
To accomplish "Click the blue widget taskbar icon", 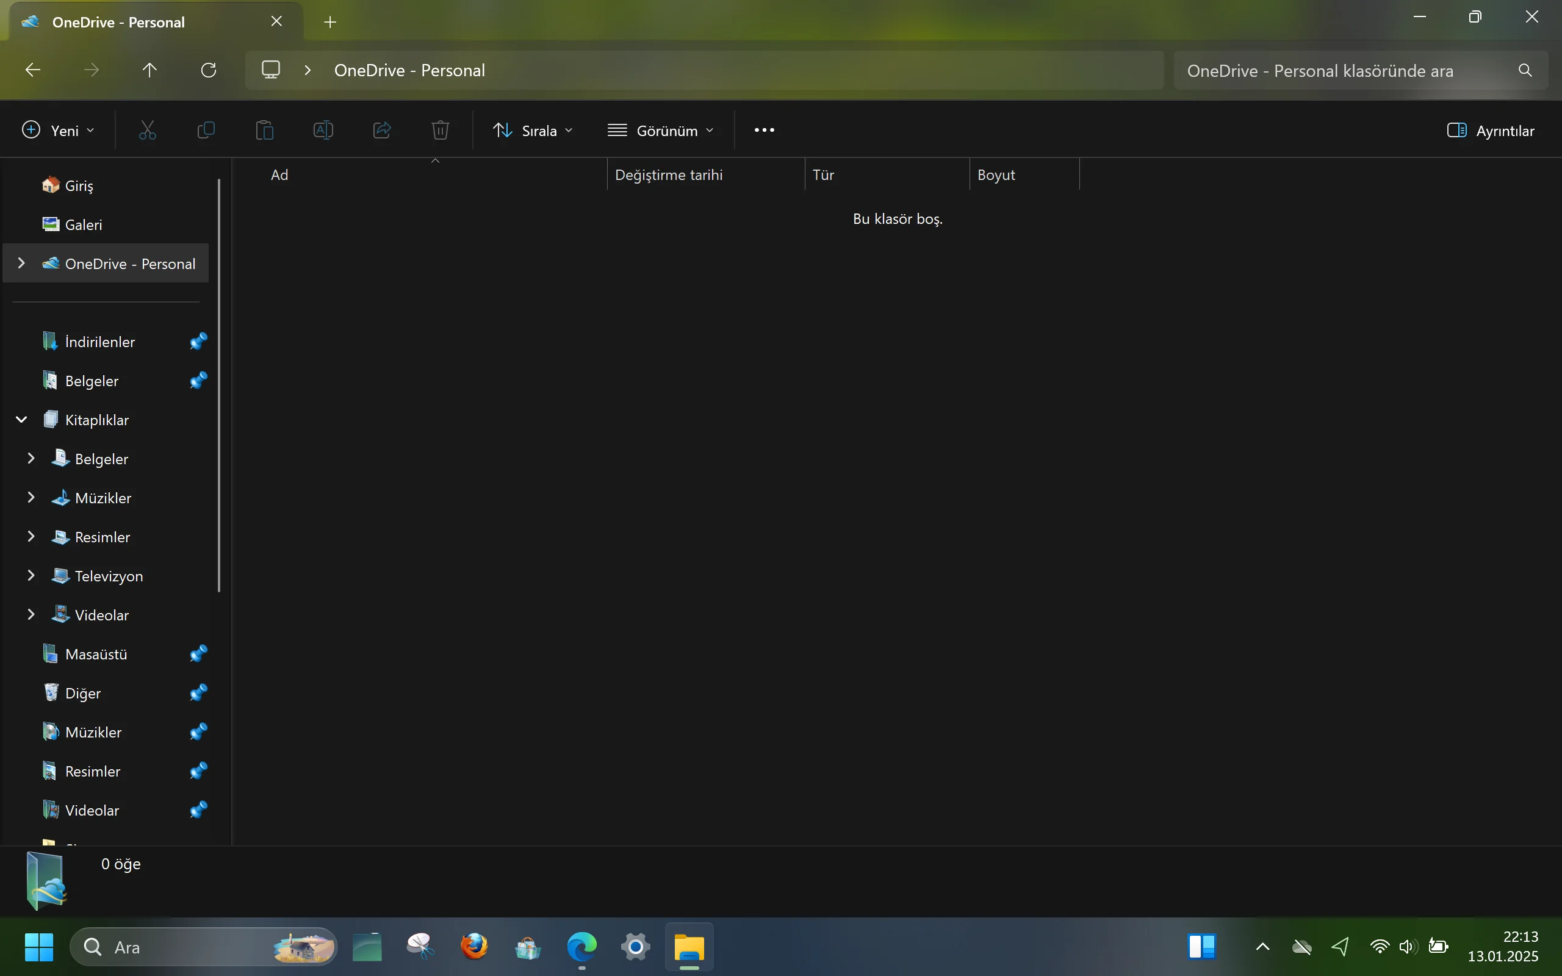I will pos(1202,947).
